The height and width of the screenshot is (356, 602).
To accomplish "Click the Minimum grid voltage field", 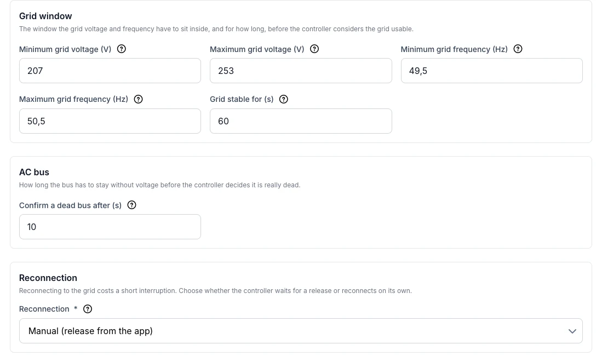I will [110, 71].
